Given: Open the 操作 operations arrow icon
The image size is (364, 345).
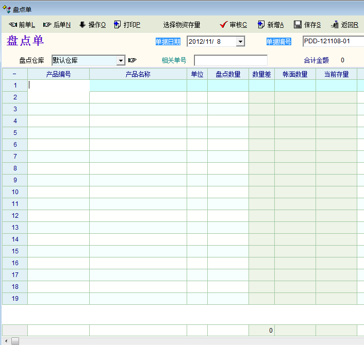Looking at the screenshot, I should (82, 25).
